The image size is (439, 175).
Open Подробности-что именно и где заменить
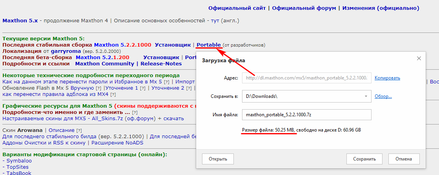point(66,112)
